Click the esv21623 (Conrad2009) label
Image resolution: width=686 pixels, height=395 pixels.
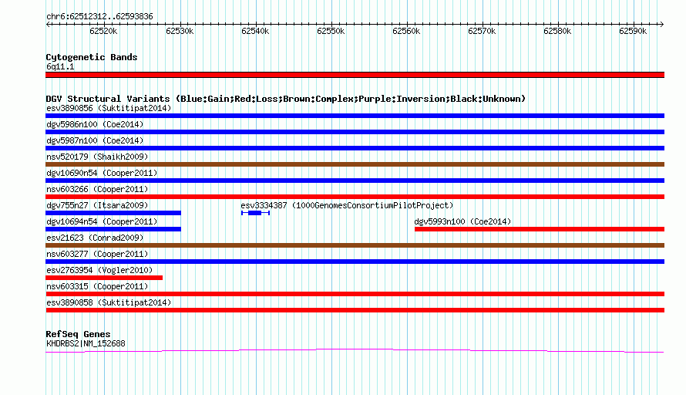pyautogui.click(x=95, y=238)
